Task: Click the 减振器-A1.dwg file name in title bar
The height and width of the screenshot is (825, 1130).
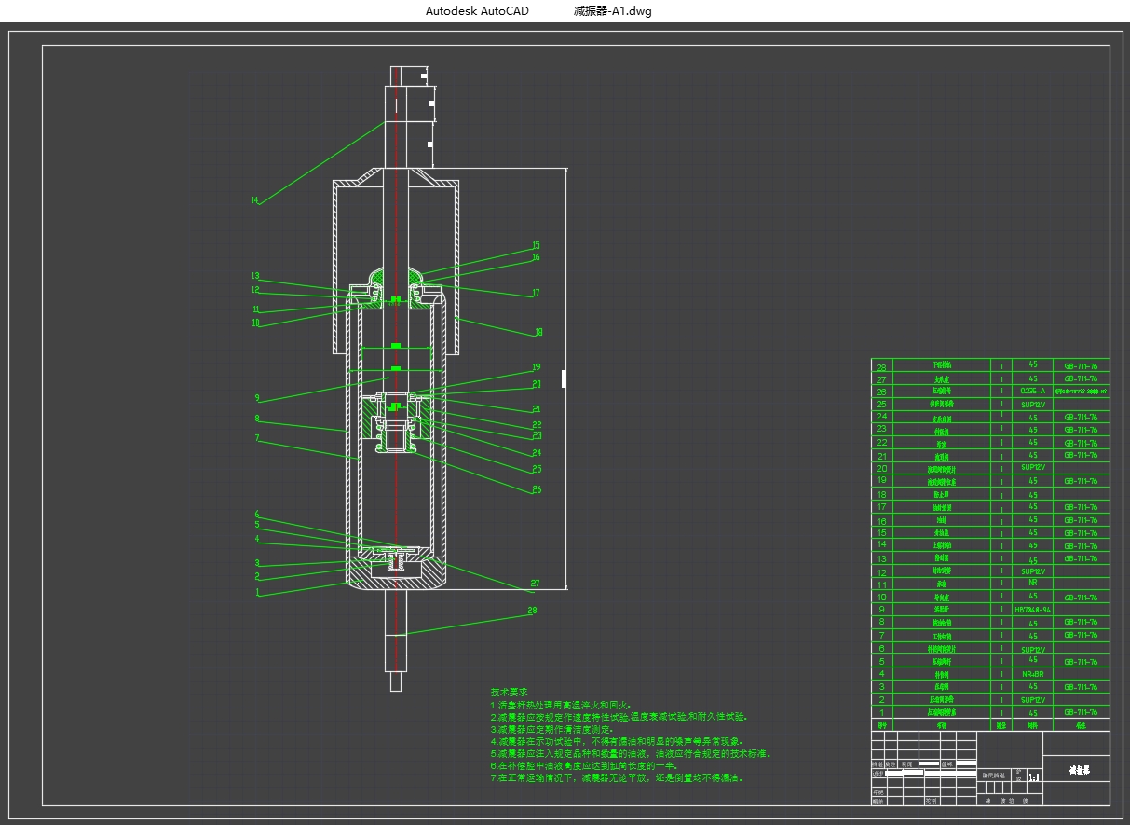Action: (613, 11)
